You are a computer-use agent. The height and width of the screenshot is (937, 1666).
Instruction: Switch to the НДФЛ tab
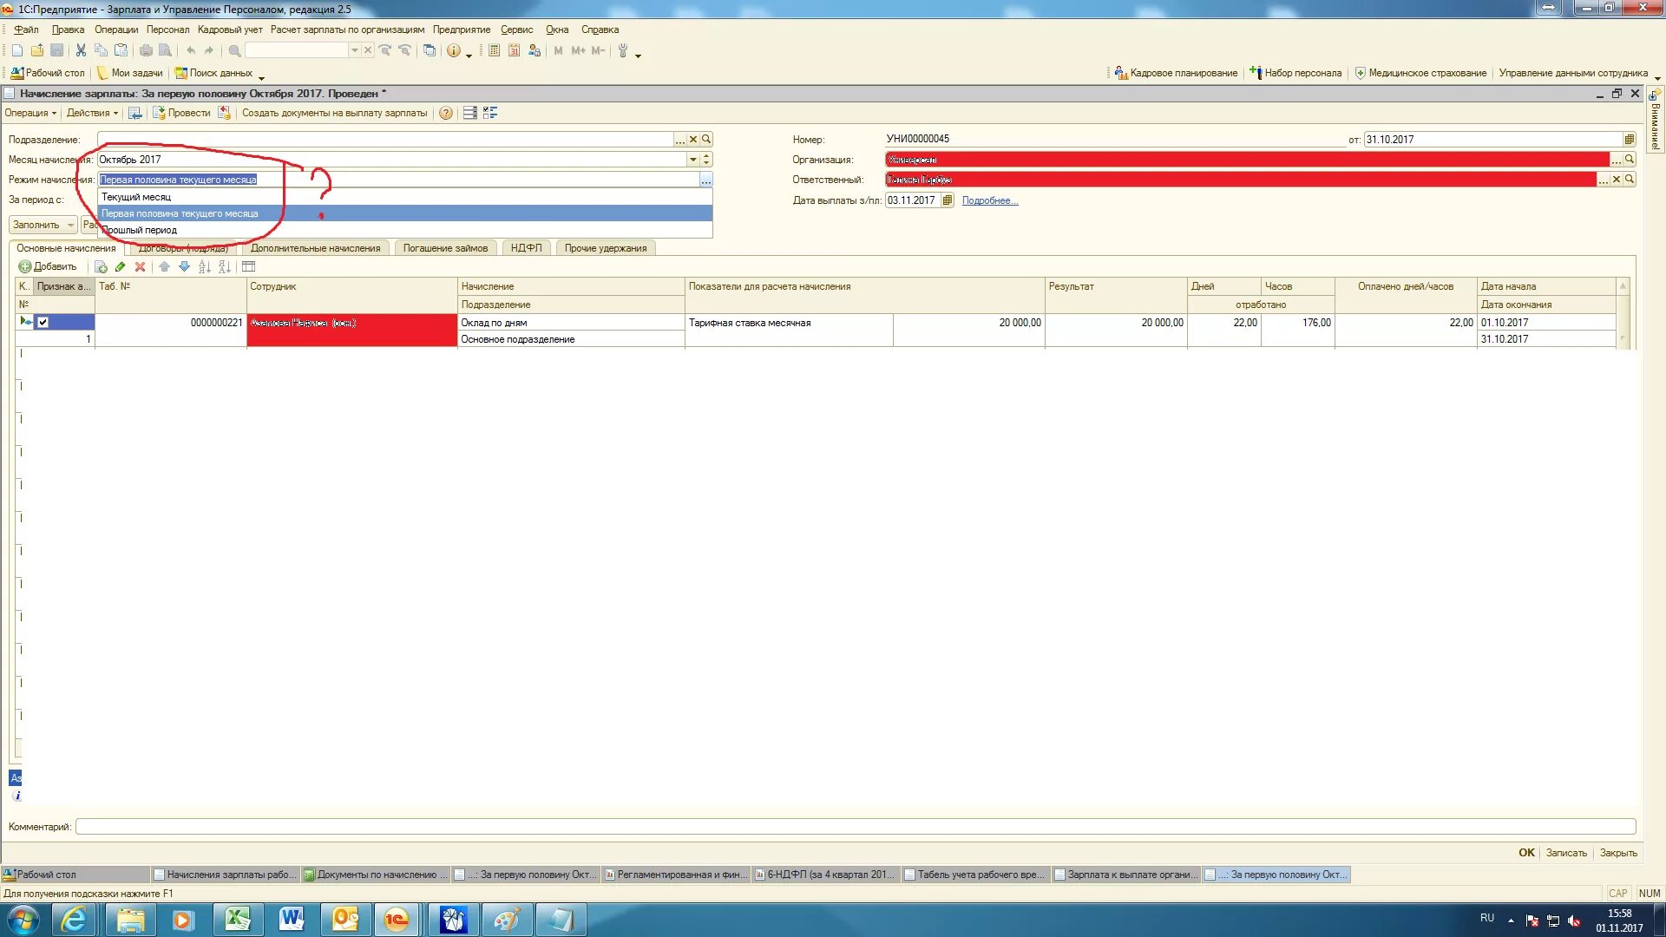(x=526, y=249)
